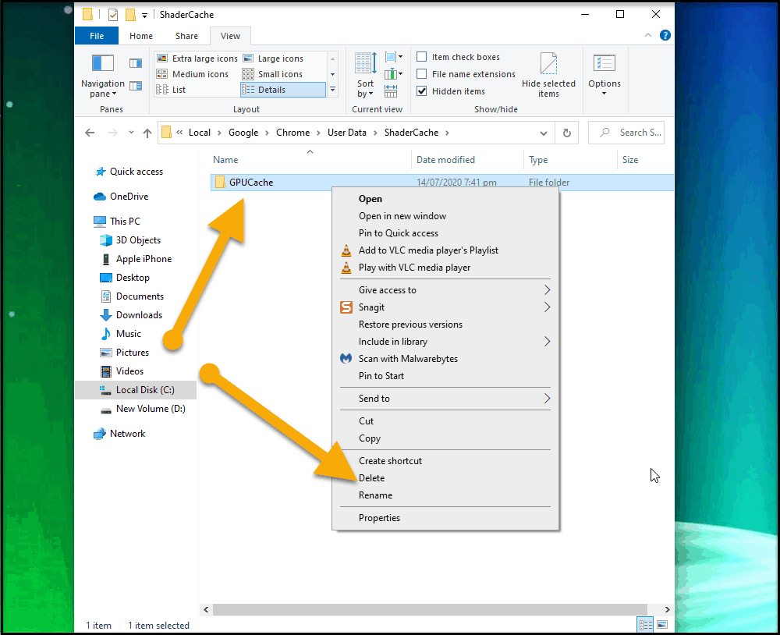Sort by the Name column header
This screenshot has height=635, width=780.
coord(311,160)
